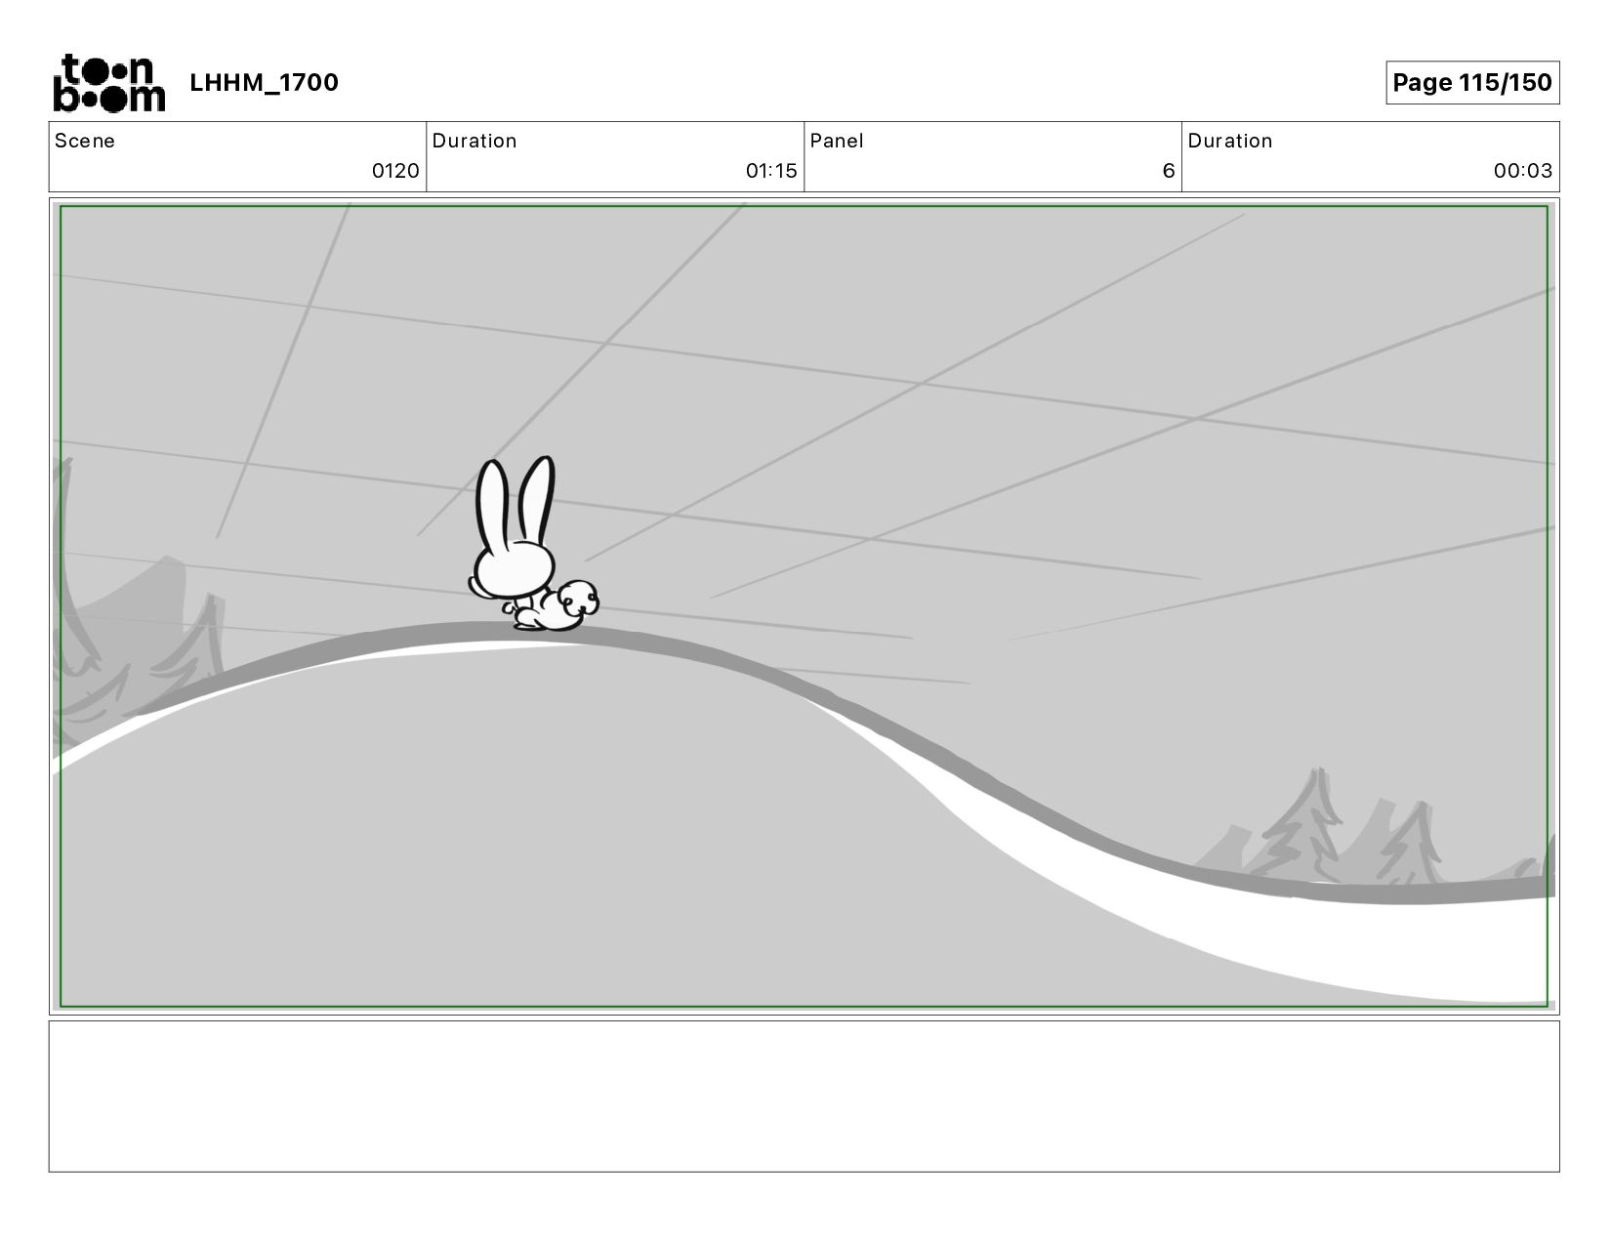
Task: Click the rabbit character in the storyboard panel
Action: coord(532,545)
